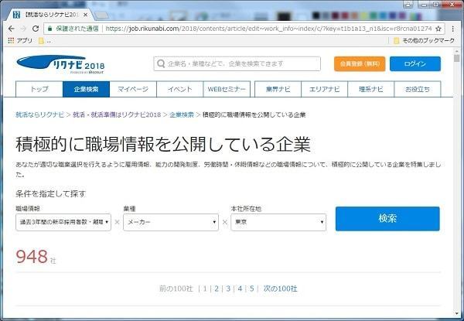This screenshot has width=464, height=321.
Task: Click the 条件を指定して探す label
Action: click(50, 194)
